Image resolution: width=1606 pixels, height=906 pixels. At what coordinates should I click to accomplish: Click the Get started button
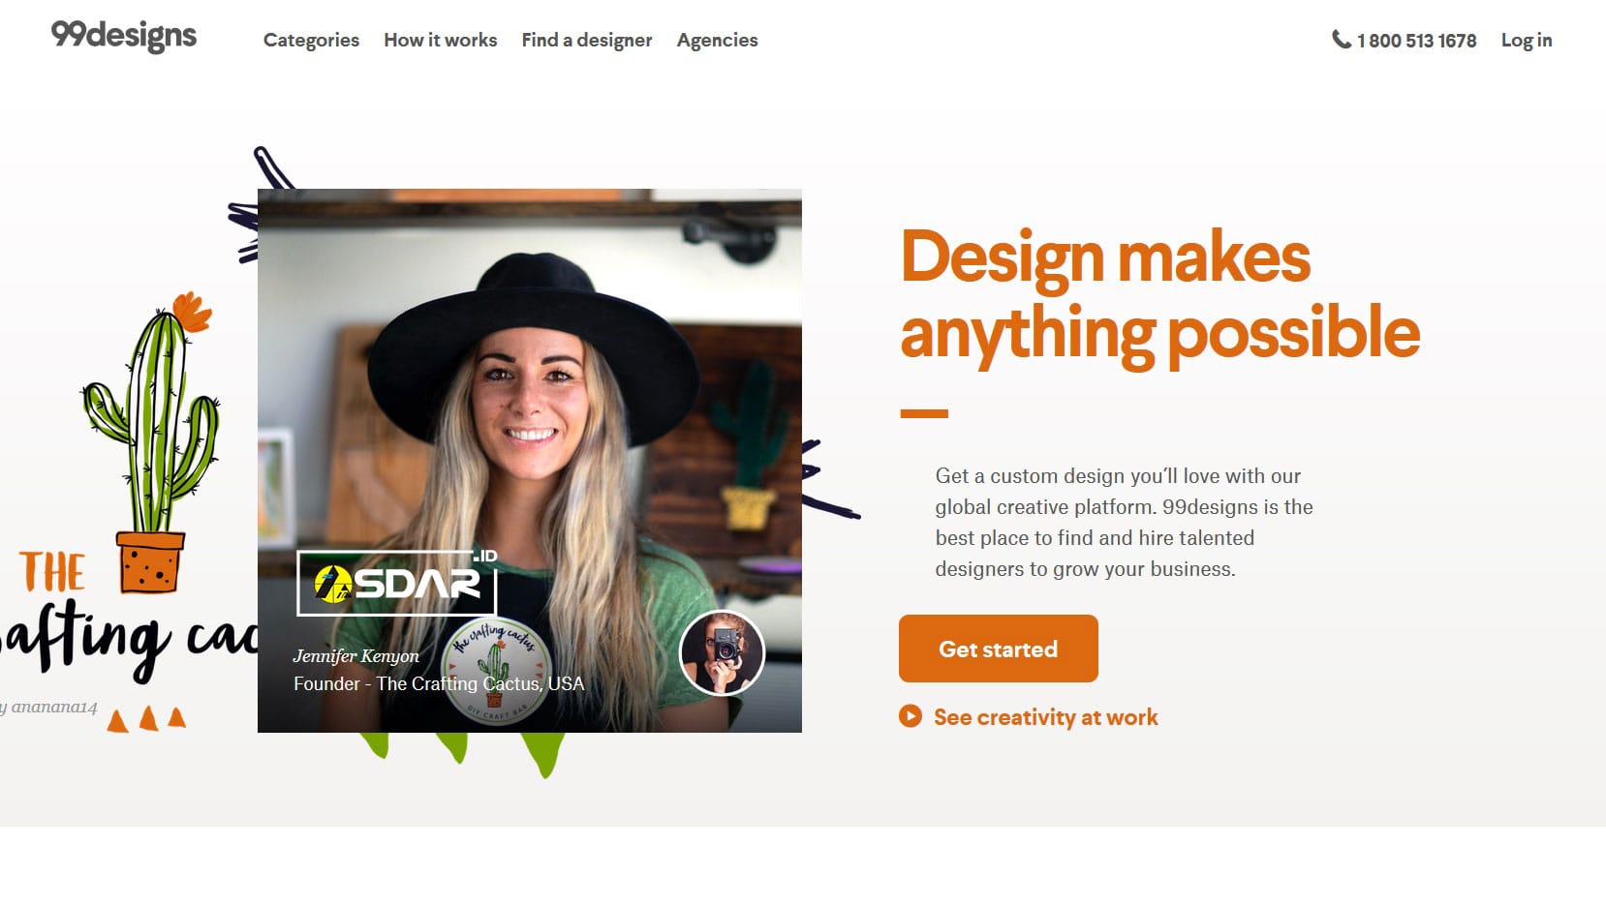999,649
